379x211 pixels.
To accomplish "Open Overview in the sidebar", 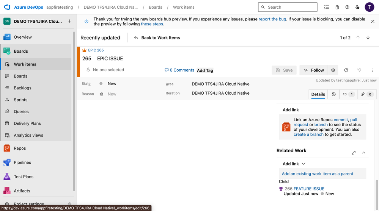I will pos(36,37).
